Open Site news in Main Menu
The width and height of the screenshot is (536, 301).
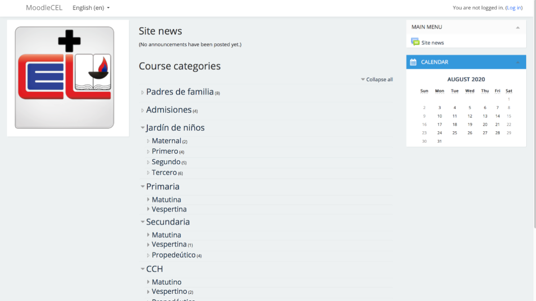coord(432,42)
